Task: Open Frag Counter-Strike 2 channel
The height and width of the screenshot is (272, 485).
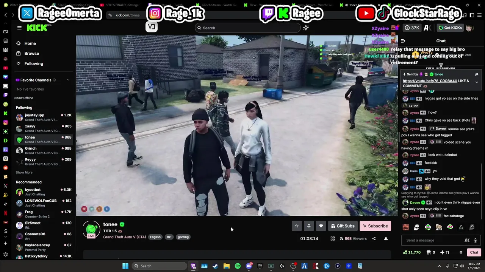Action: (x=44, y=214)
